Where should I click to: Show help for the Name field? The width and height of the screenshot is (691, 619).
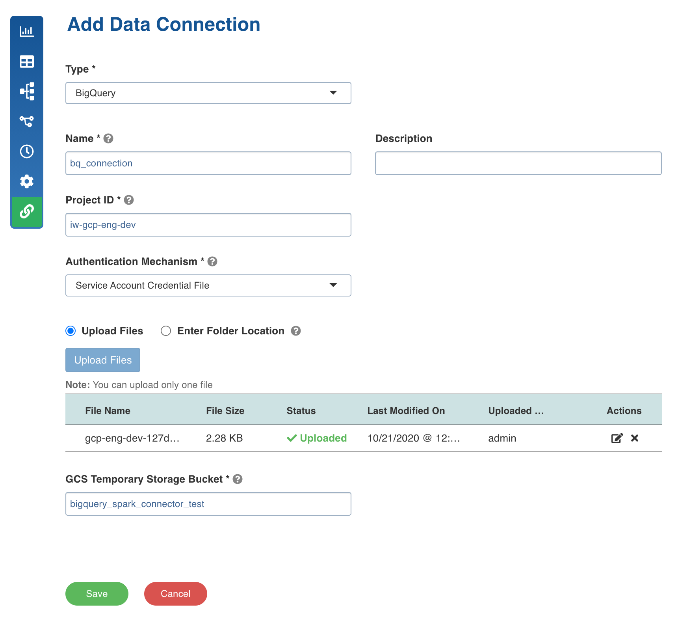[x=108, y=138]
